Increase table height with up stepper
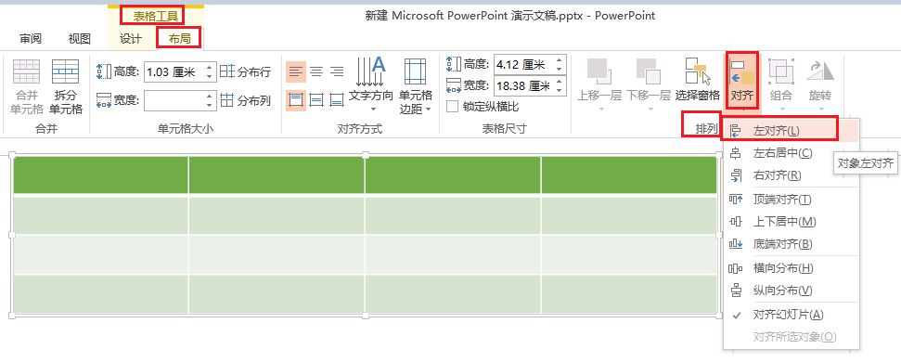 (x=560, y=60)
